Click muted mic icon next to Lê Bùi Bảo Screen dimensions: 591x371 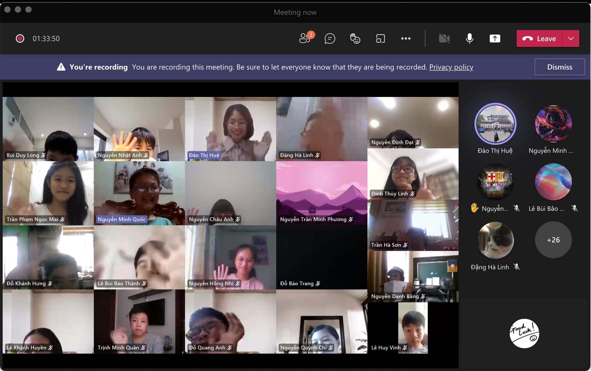click(574, 208)
